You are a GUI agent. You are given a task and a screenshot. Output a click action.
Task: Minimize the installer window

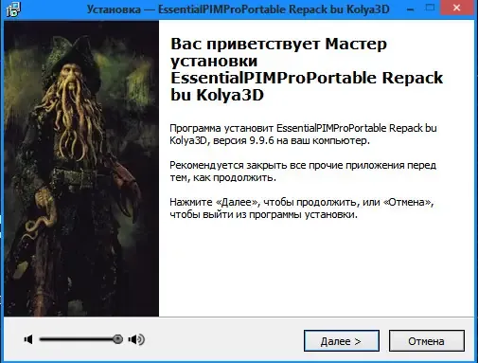pos(411,9)
